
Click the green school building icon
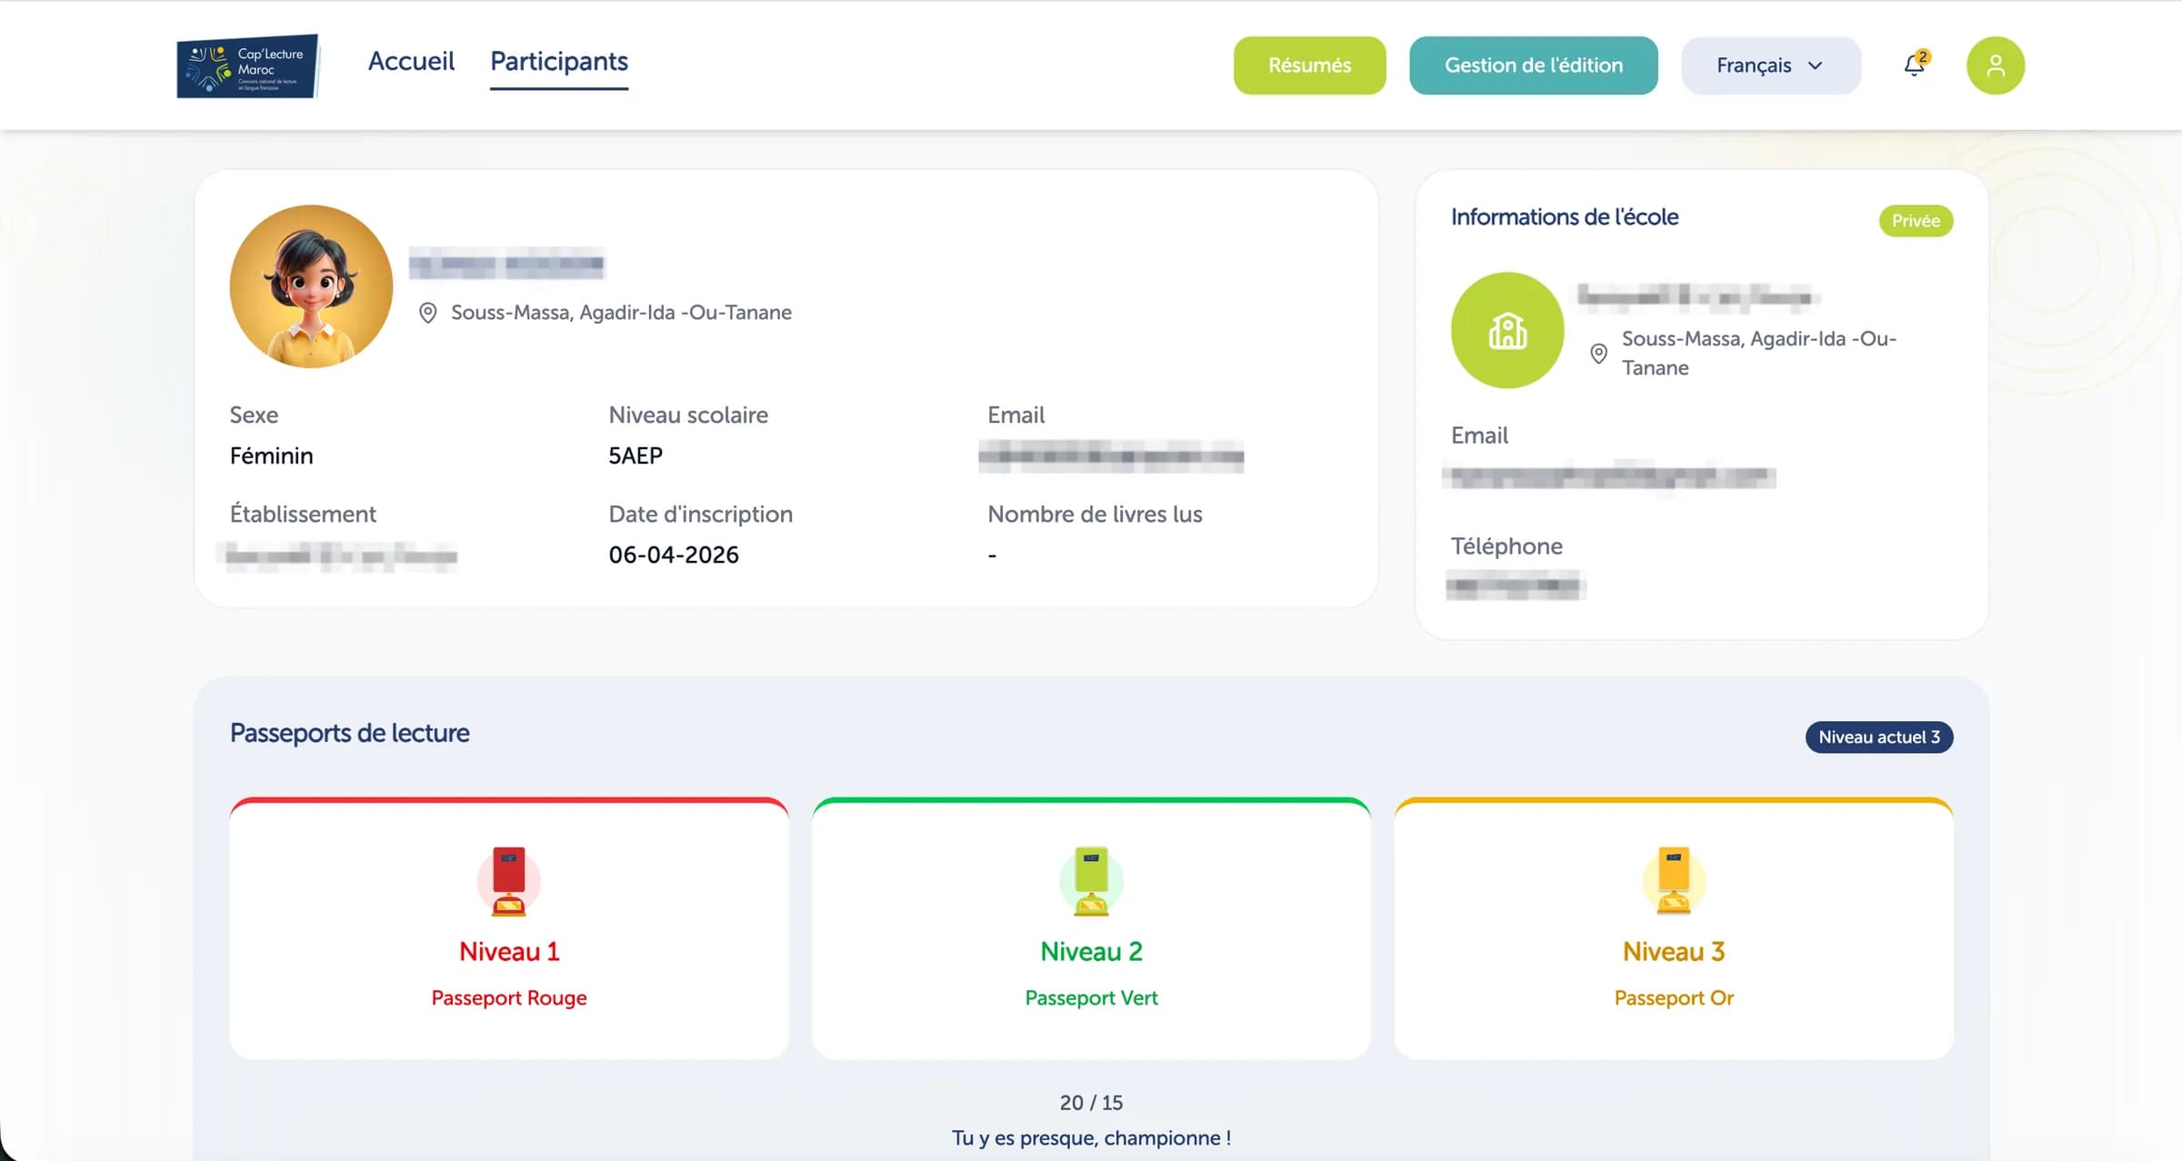point(1507,330)
